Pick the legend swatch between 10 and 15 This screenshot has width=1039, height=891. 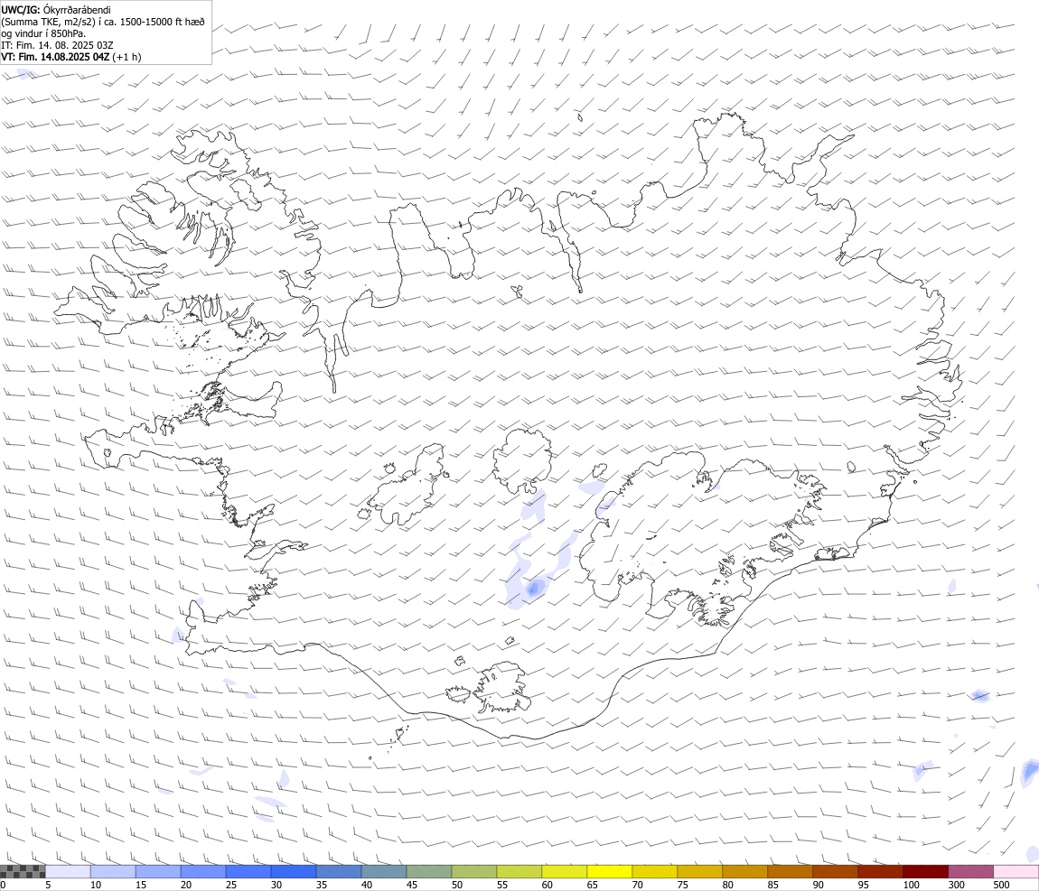pos(113,871)
